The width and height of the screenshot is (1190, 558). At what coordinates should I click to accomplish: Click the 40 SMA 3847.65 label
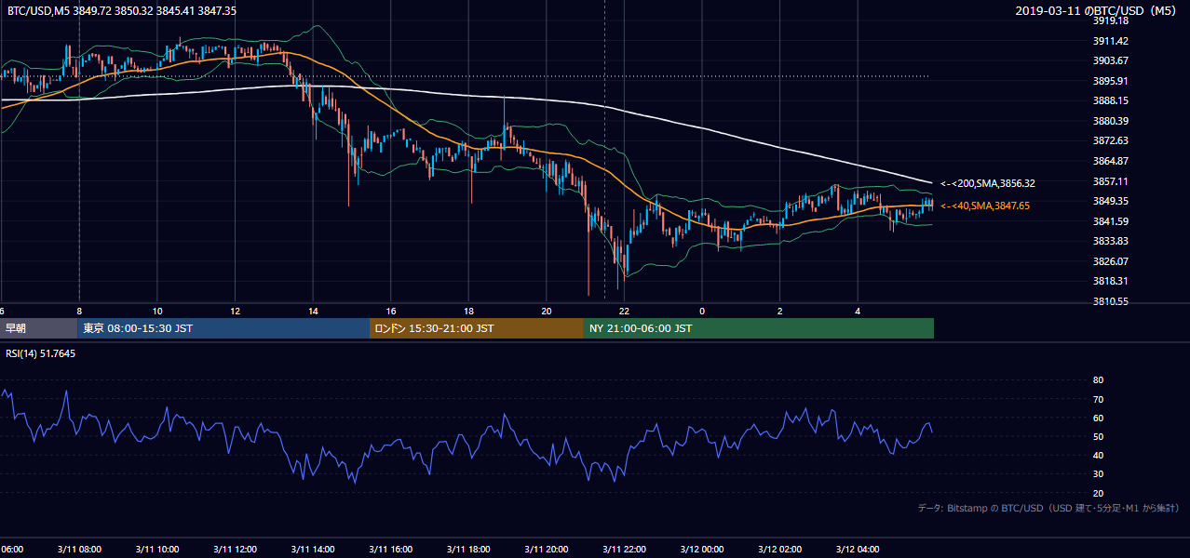tap(985, 206)
